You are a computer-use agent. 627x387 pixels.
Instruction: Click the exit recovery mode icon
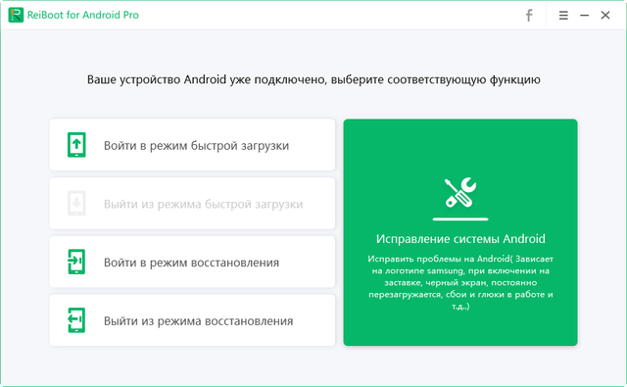[76, 320]
